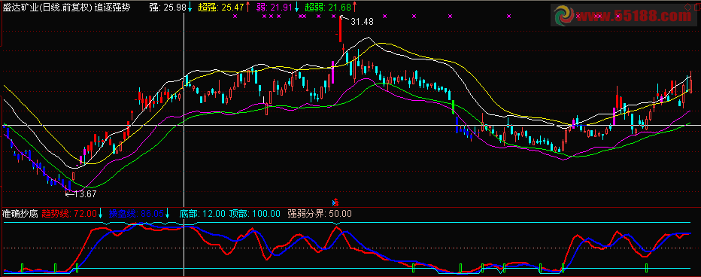The width and height of the screenshot is (701, 277).
Task: Open the 盛达矿业(日线.前复权) chart title
Action: click(47, 8)
